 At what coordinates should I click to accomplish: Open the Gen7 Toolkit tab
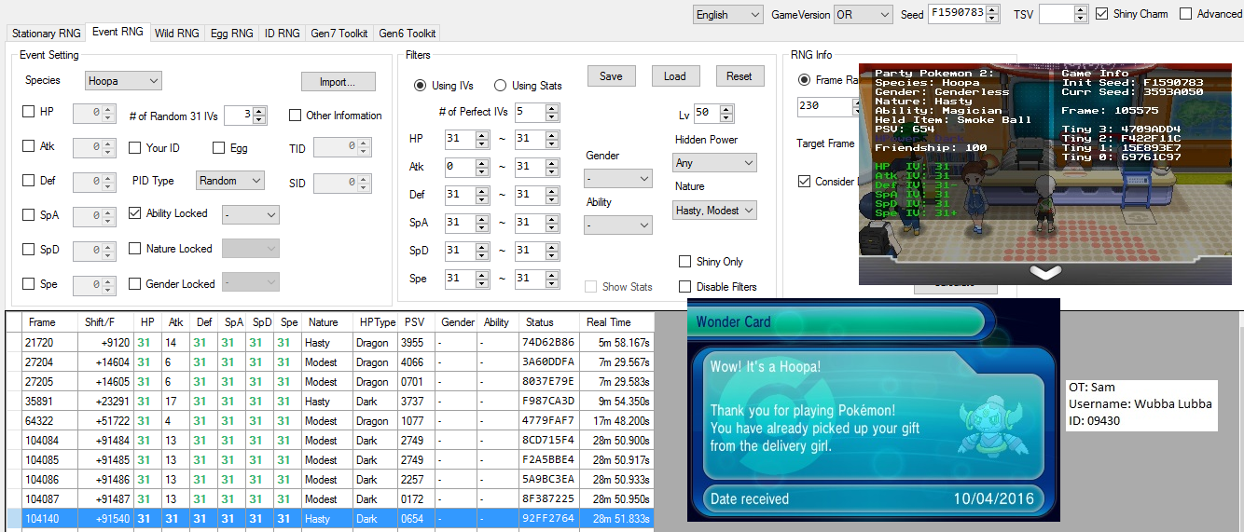pyautogui.click(x=339, y=33)
